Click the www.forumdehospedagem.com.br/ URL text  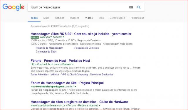pyautogui.click(x=52, y=87)
